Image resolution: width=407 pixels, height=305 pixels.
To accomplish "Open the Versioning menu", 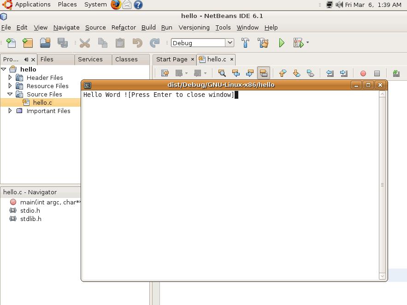I will (194, 28).
